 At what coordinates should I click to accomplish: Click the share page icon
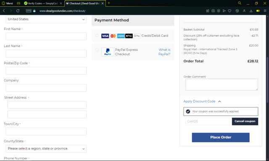(x=208, y=11)
